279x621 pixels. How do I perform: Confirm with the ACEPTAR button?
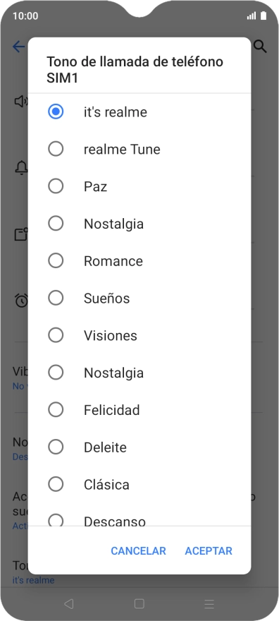[209, 551]
